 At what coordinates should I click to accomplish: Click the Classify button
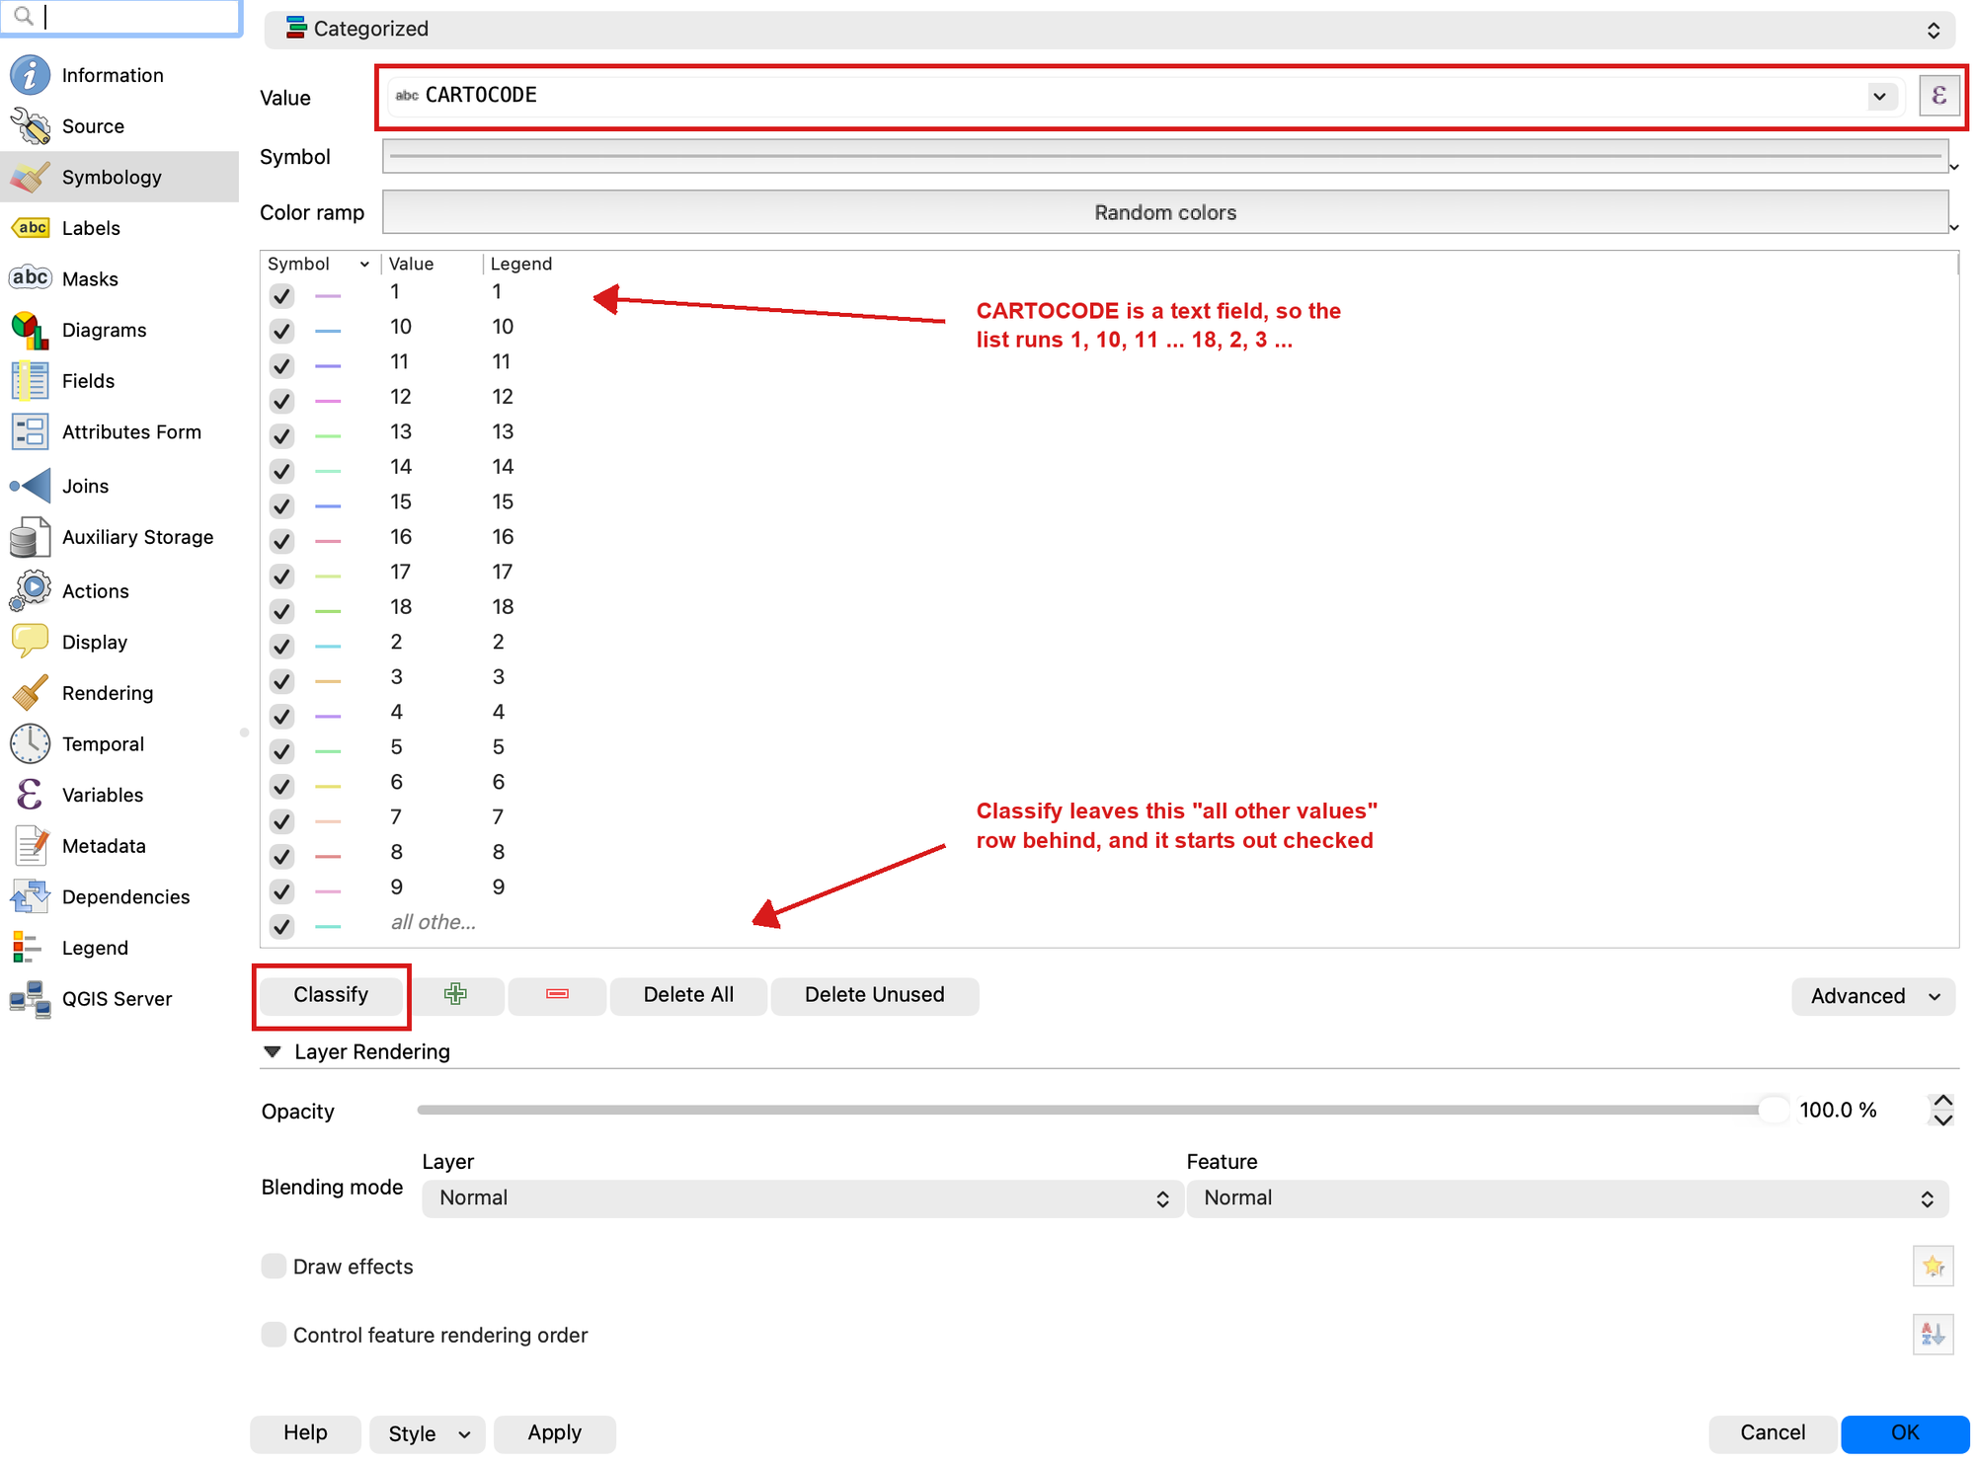[x=331, y=995]
